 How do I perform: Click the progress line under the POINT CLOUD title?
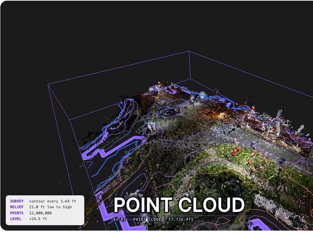point(181,216)
